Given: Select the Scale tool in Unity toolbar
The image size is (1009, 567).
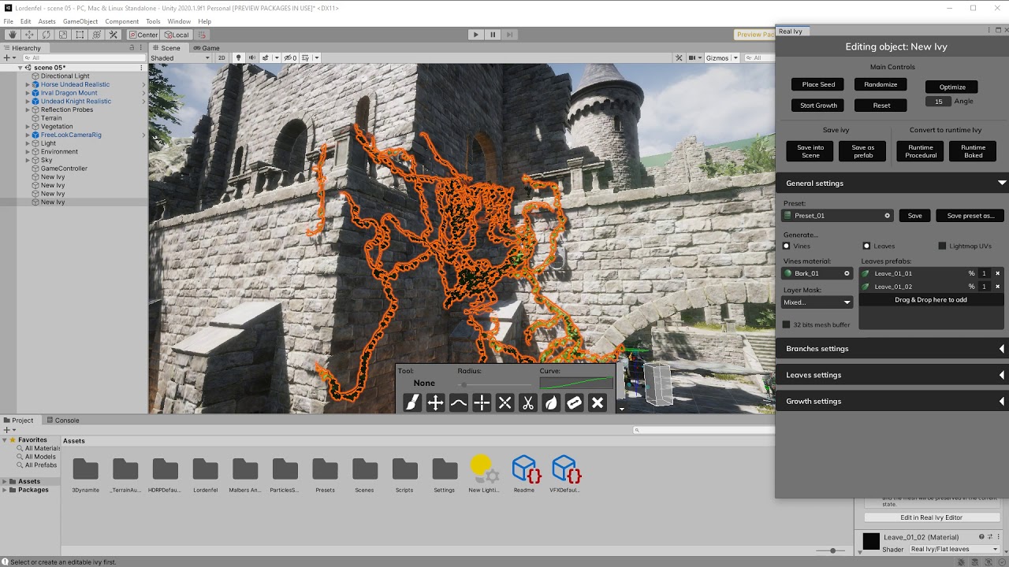Looking at the screenshot, I should tap(63, 35).
